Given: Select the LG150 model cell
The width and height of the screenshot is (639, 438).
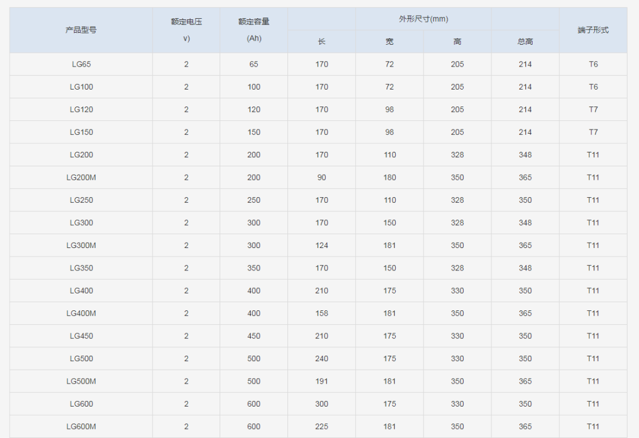Looking at the screenshot, I should coord(81,132).
